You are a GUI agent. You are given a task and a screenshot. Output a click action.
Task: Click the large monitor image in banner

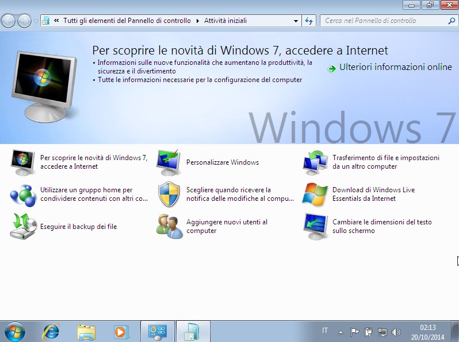tap(44, 87)
